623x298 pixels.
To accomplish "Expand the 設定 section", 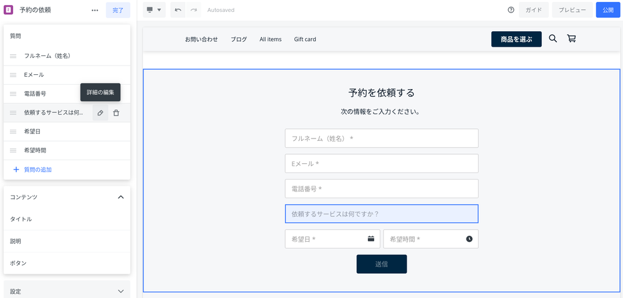I will [x=120, y=291].
